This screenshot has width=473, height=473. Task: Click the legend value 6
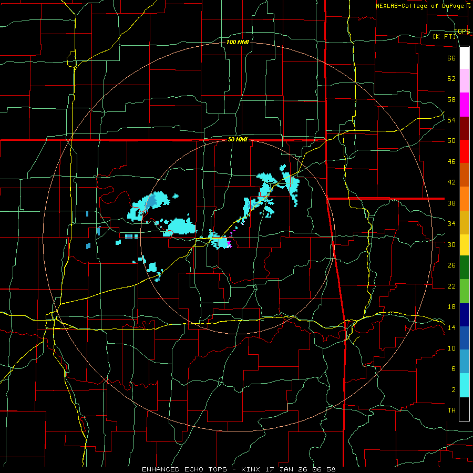454,369
